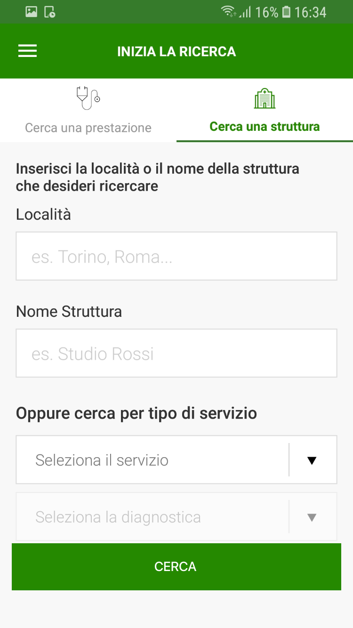
Task: Focus the Nome Struttura text field
Action: tap(176, 354)
